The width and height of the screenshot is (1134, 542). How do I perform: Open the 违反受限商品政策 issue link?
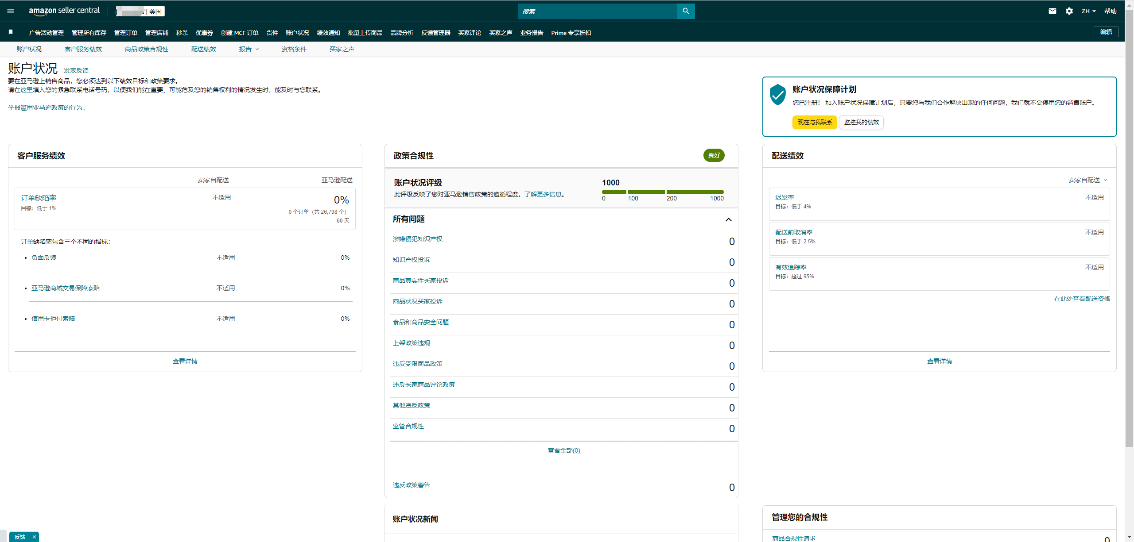[417, 364]
